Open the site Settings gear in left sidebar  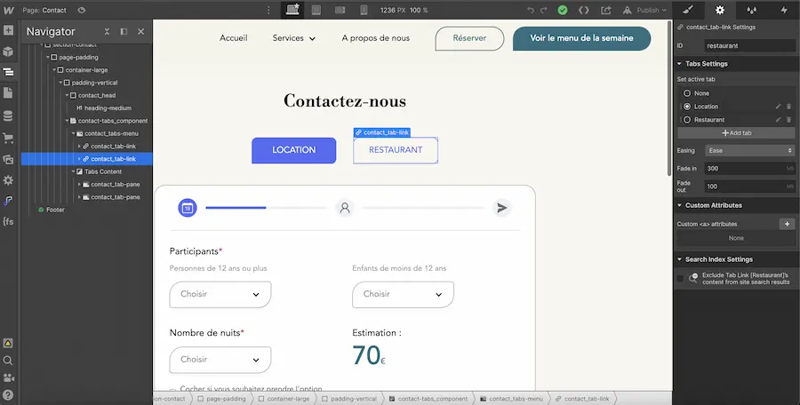pyautogui.click(x=8, y=180)
